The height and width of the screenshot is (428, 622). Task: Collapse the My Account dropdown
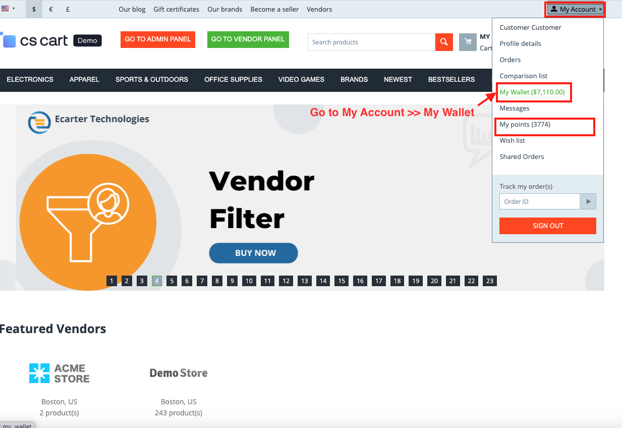tap(576, 9)
